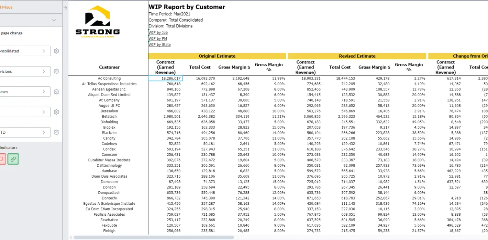
Task: Open the Phases selector
Action: 25,92
